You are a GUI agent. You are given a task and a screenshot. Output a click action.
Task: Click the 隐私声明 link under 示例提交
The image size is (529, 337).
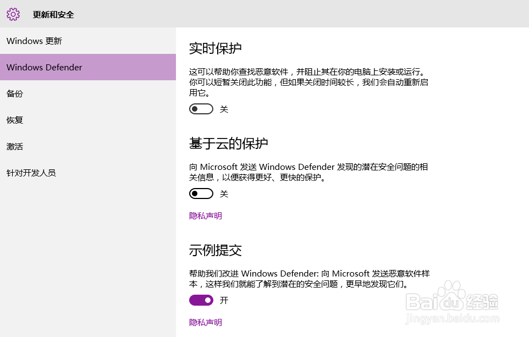pos(205,322)
